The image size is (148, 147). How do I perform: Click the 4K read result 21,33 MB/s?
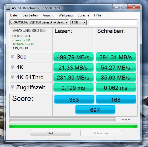tap(73, 67)
